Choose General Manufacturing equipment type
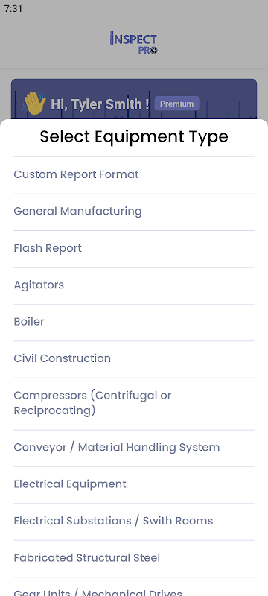Image resolution: width=268 pixels, height=596 pixels. tap(134, 212)
